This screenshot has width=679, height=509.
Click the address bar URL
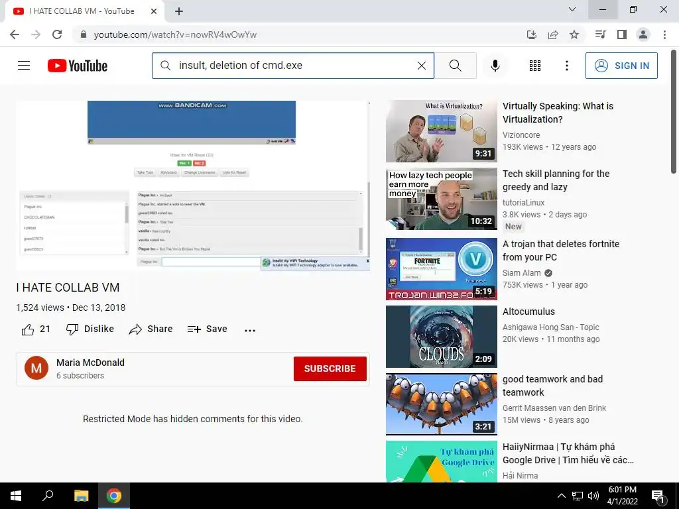click(x=175, y=34)
